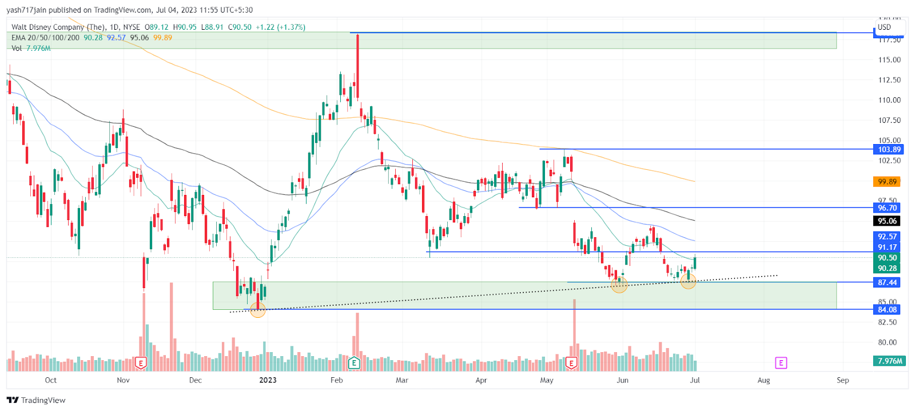
Task: Click the low value L88.91
Action: 212,27
